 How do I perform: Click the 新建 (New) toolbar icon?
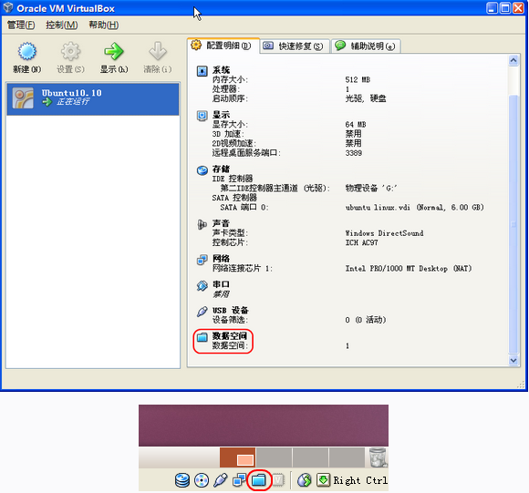[27, 51]
